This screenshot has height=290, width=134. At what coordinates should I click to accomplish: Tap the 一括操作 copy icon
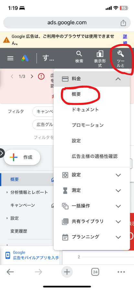click(65, 206)
